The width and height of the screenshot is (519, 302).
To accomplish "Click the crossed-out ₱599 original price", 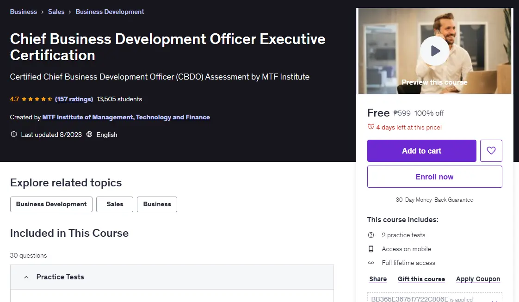I will coord(402,113).
